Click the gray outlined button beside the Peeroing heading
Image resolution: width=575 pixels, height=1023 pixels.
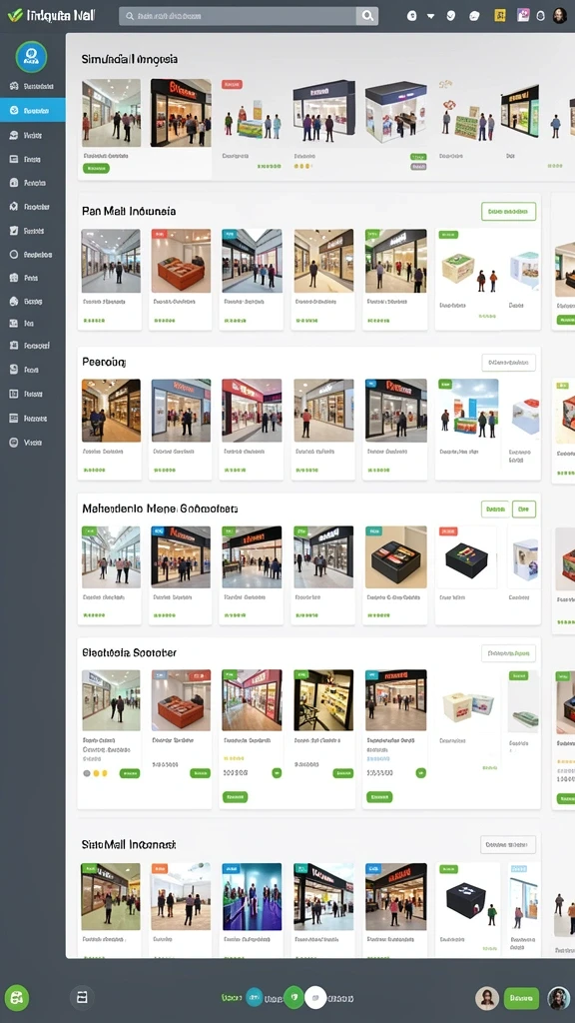pos(508,362)
